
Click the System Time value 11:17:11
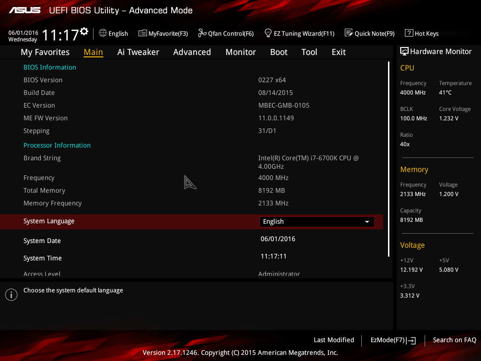(274, 256)
